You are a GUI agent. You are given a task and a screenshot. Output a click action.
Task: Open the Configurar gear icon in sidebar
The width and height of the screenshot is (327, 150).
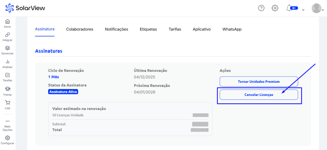tap(8, 138)
